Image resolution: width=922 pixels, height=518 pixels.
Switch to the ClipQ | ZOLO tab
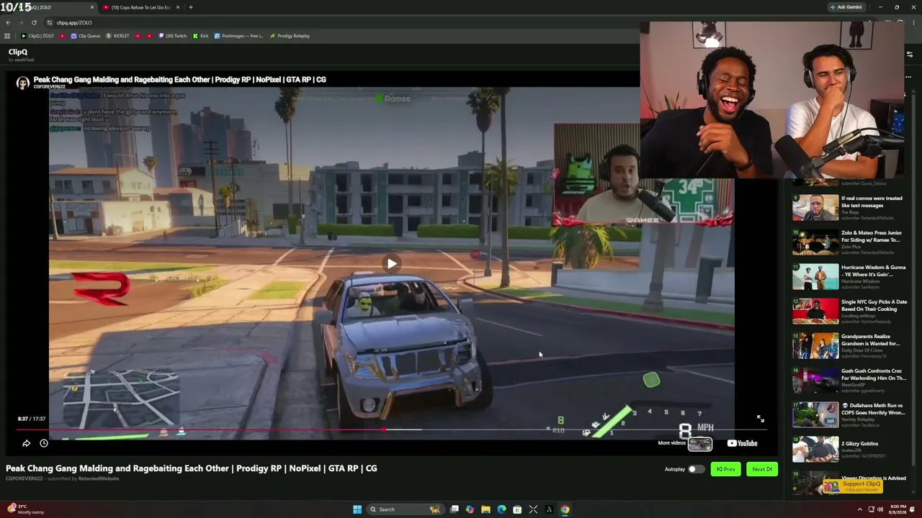pos(49,7)
